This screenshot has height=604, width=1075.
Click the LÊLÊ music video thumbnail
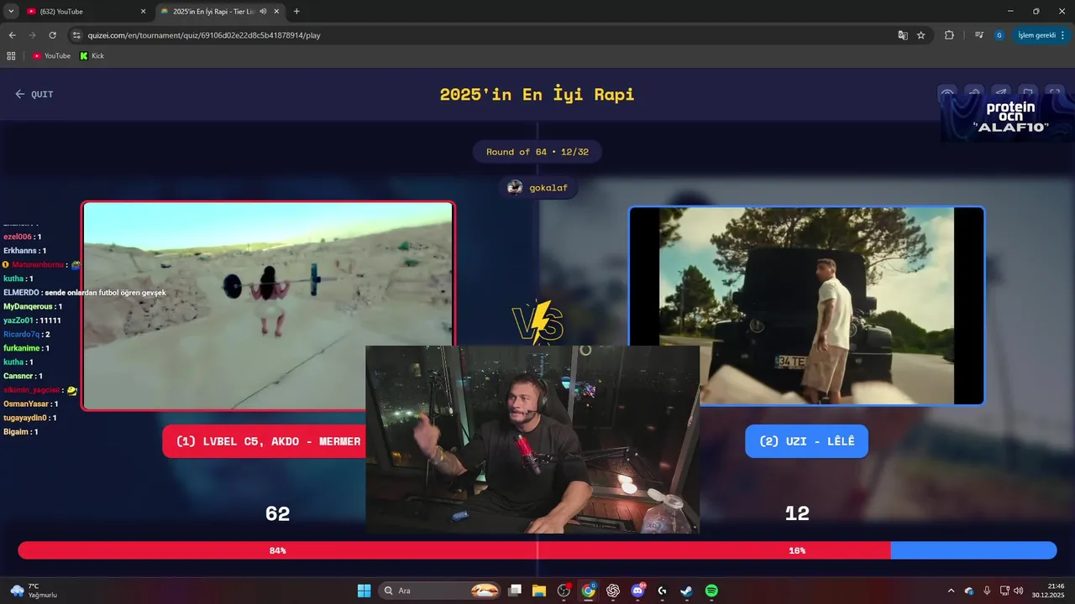[806, 306]
